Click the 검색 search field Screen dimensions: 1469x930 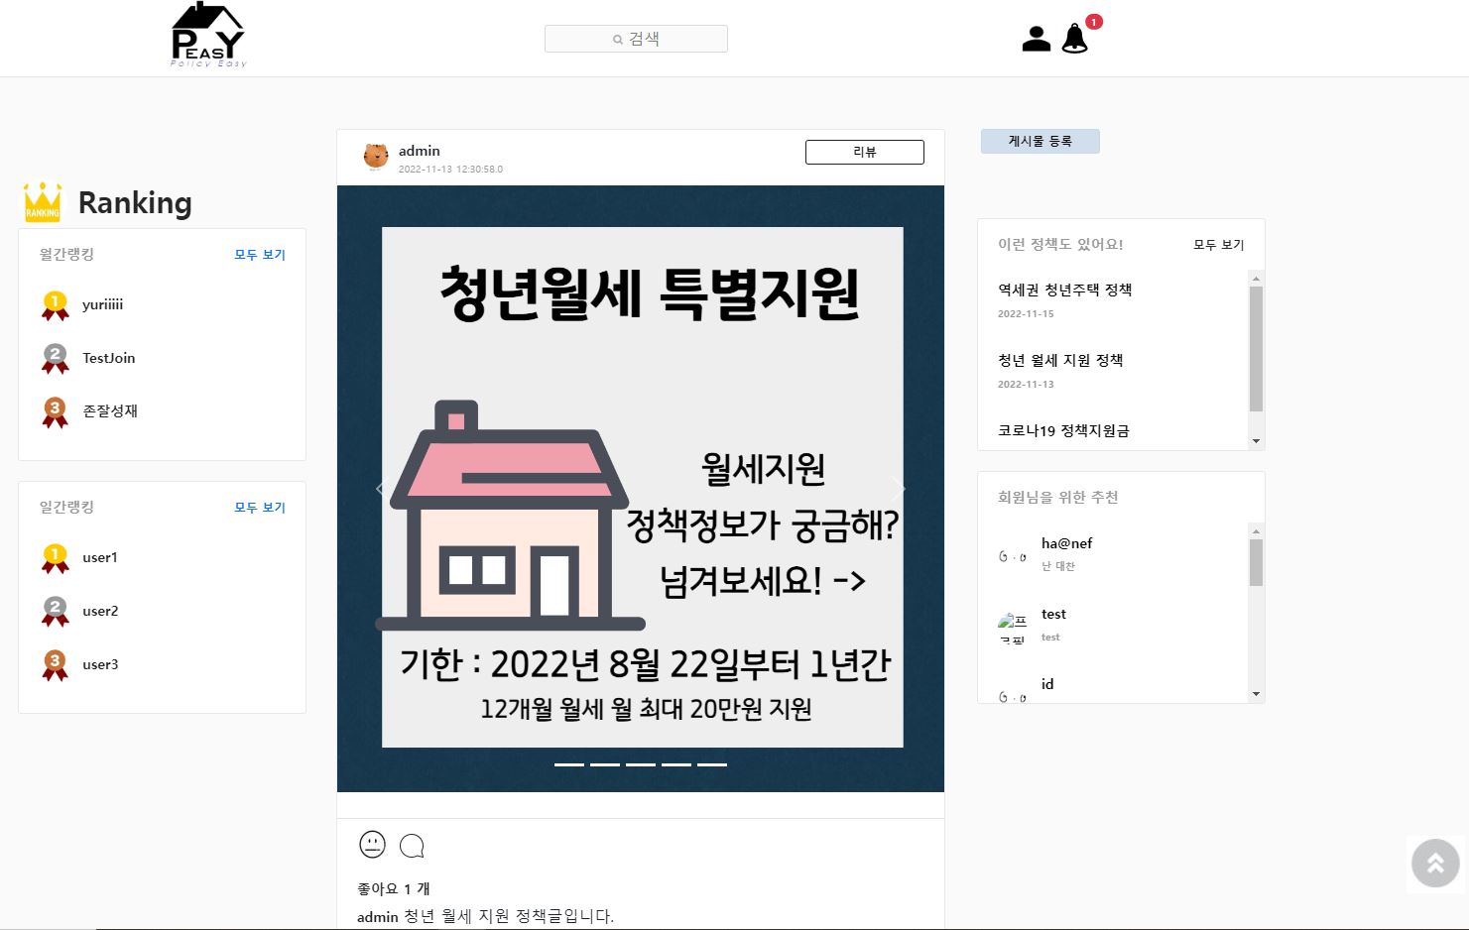click(x=636, y=39)
